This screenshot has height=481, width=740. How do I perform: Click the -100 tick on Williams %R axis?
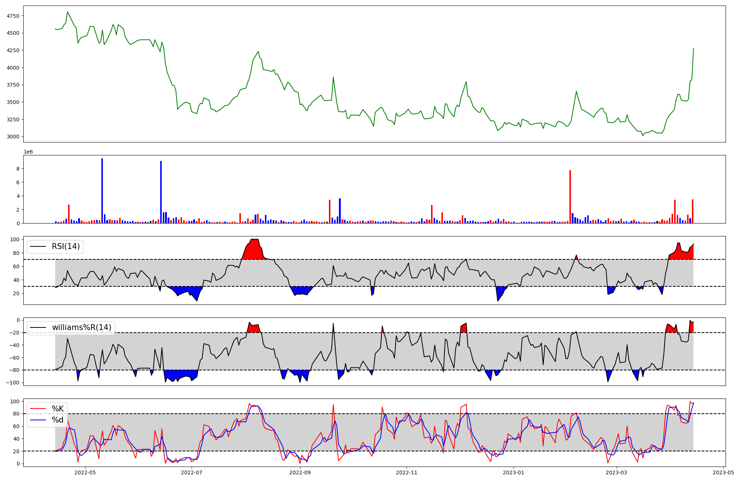[13, 383]
